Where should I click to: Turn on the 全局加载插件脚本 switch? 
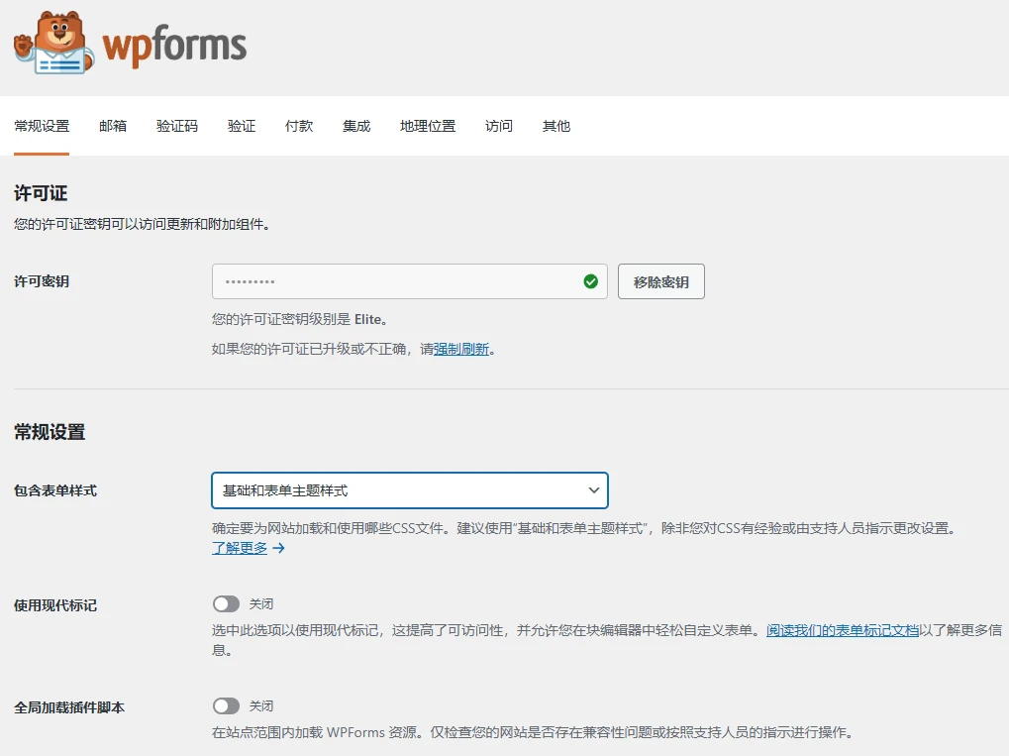coord(226,705)
